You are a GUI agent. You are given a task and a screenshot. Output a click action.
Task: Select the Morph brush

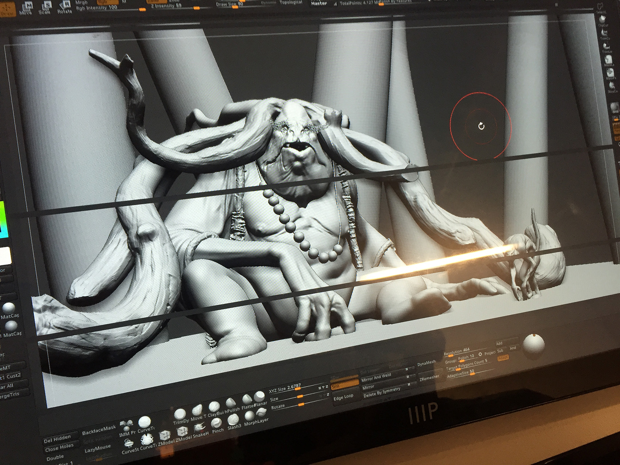click(x=250, y=419)
